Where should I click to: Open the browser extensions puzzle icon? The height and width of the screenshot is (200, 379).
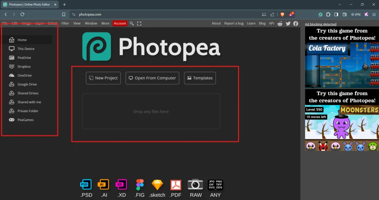(x=328, y=14)
